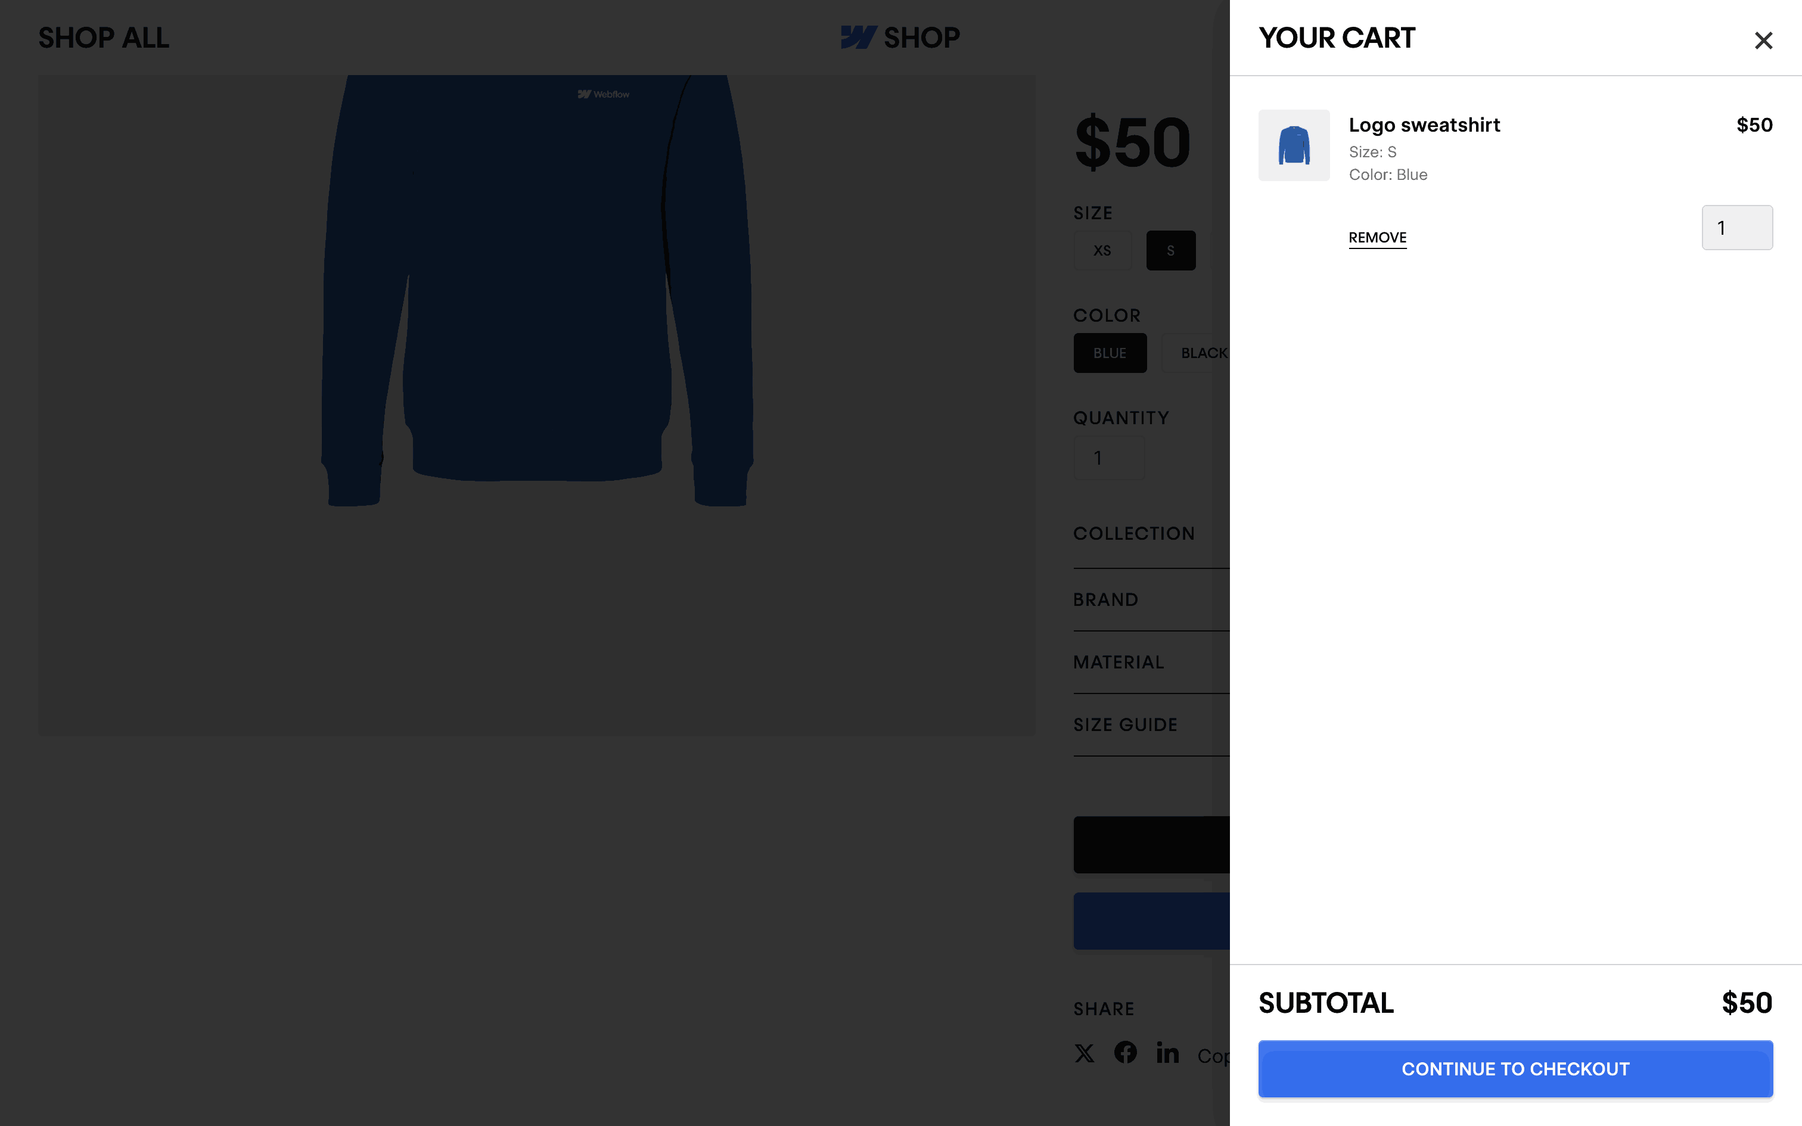Remove Logo sweatshirt from cart

pyautogui.click(x=1378, y=238)
